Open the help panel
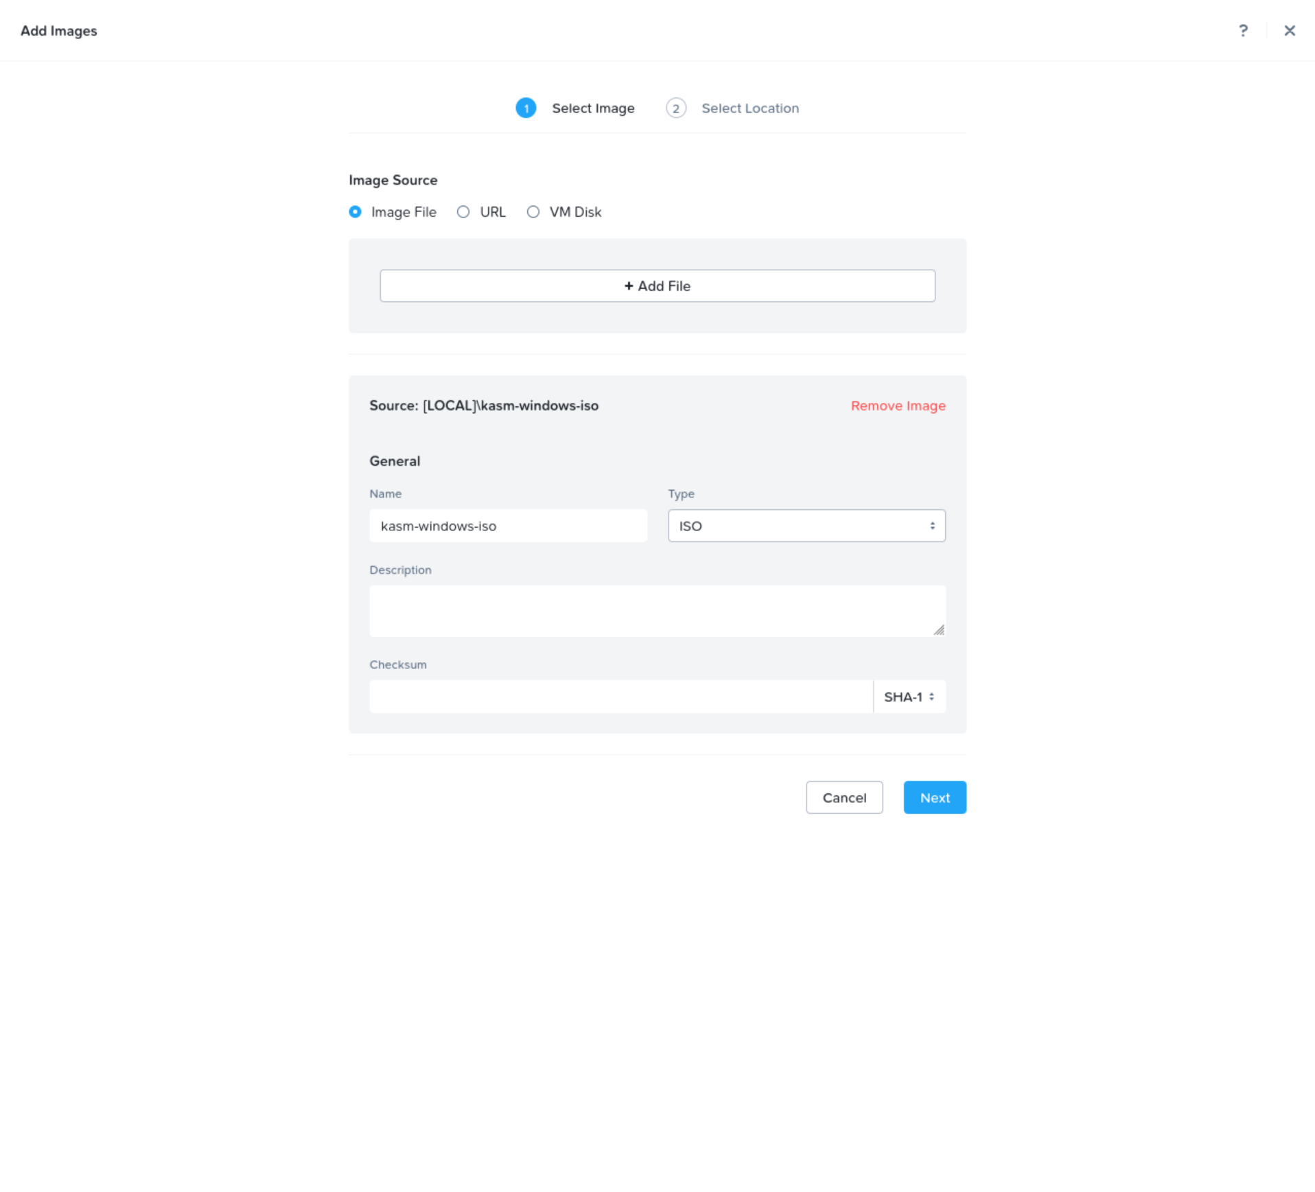The height and width of the screenshot is (1192, 1315). click(1244, 31)
